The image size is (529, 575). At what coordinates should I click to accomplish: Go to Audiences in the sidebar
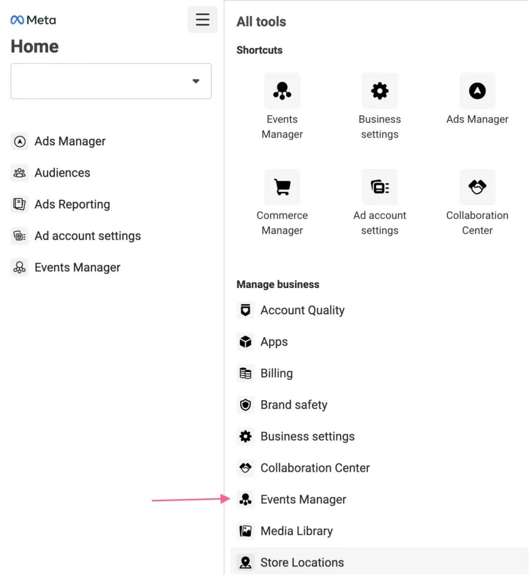click(62, 173)
